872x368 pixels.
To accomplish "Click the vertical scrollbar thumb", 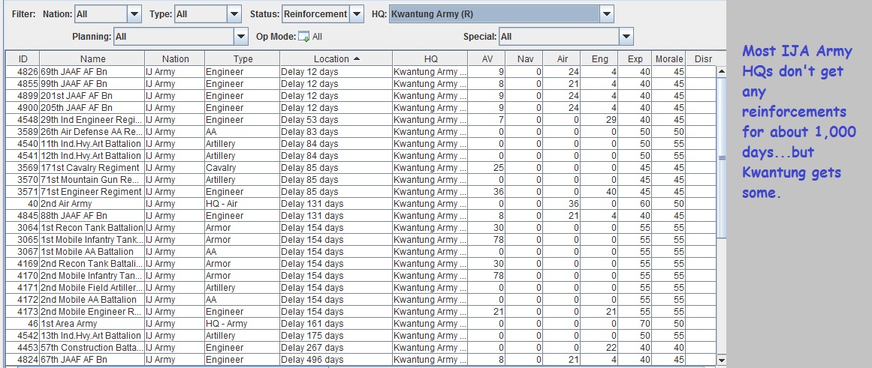I will [x=721, y=158].
